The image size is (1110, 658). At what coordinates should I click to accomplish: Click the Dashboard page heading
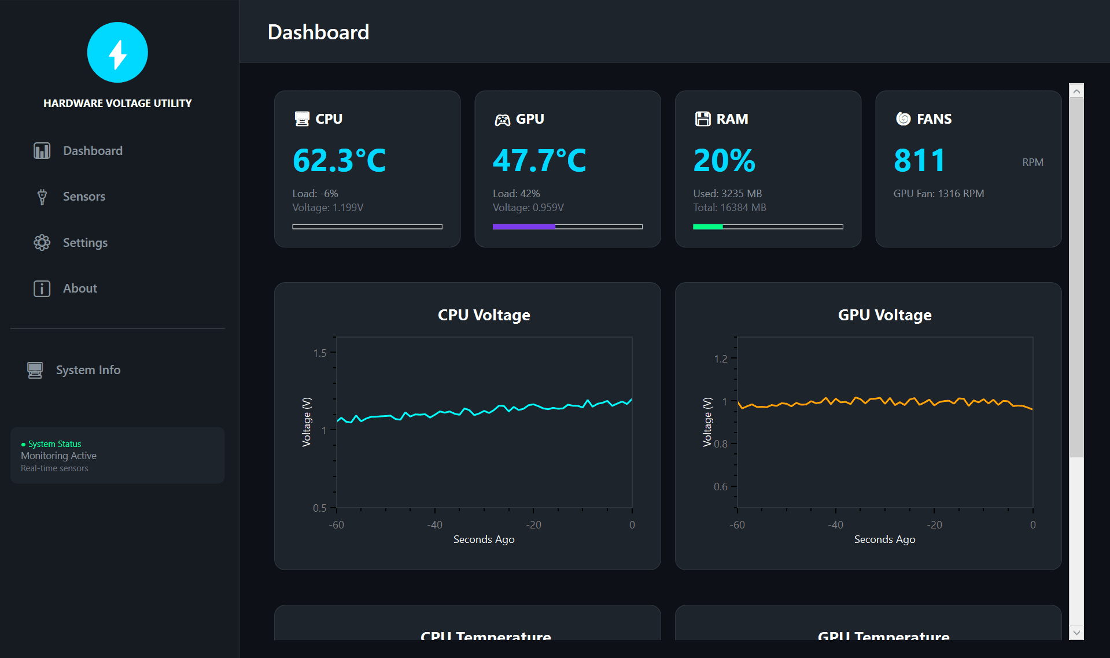pyautogui.click(x=319, y=32)
